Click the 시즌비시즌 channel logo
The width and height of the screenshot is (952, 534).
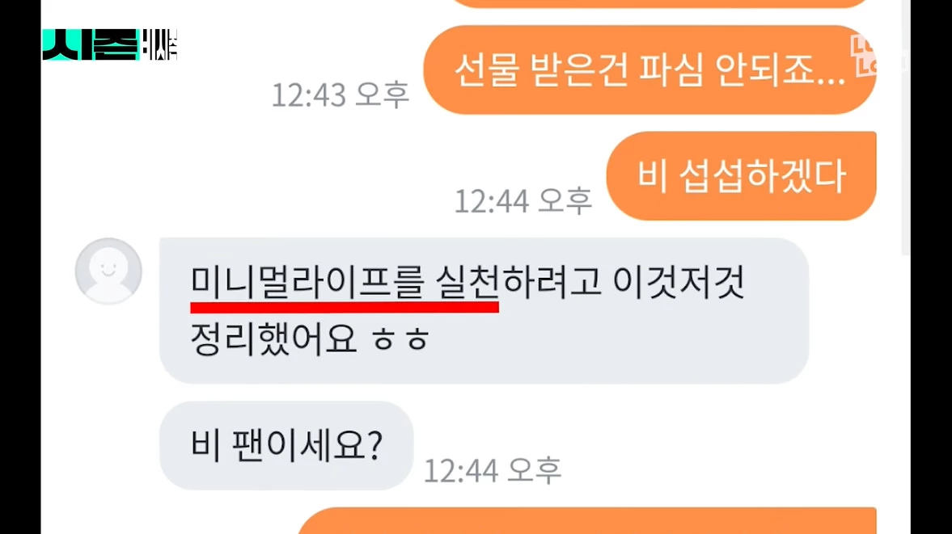pyautogui.click(x=110, y=44)
